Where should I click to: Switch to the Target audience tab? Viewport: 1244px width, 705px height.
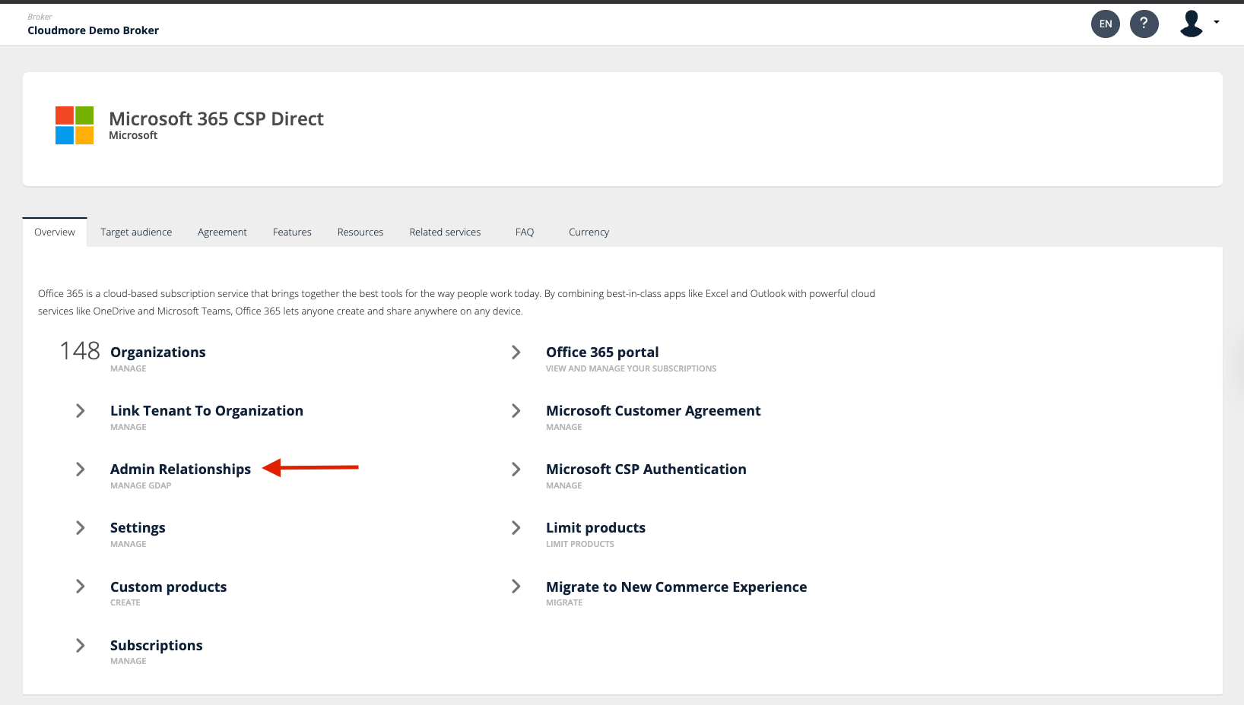click(x=136, y=232)
